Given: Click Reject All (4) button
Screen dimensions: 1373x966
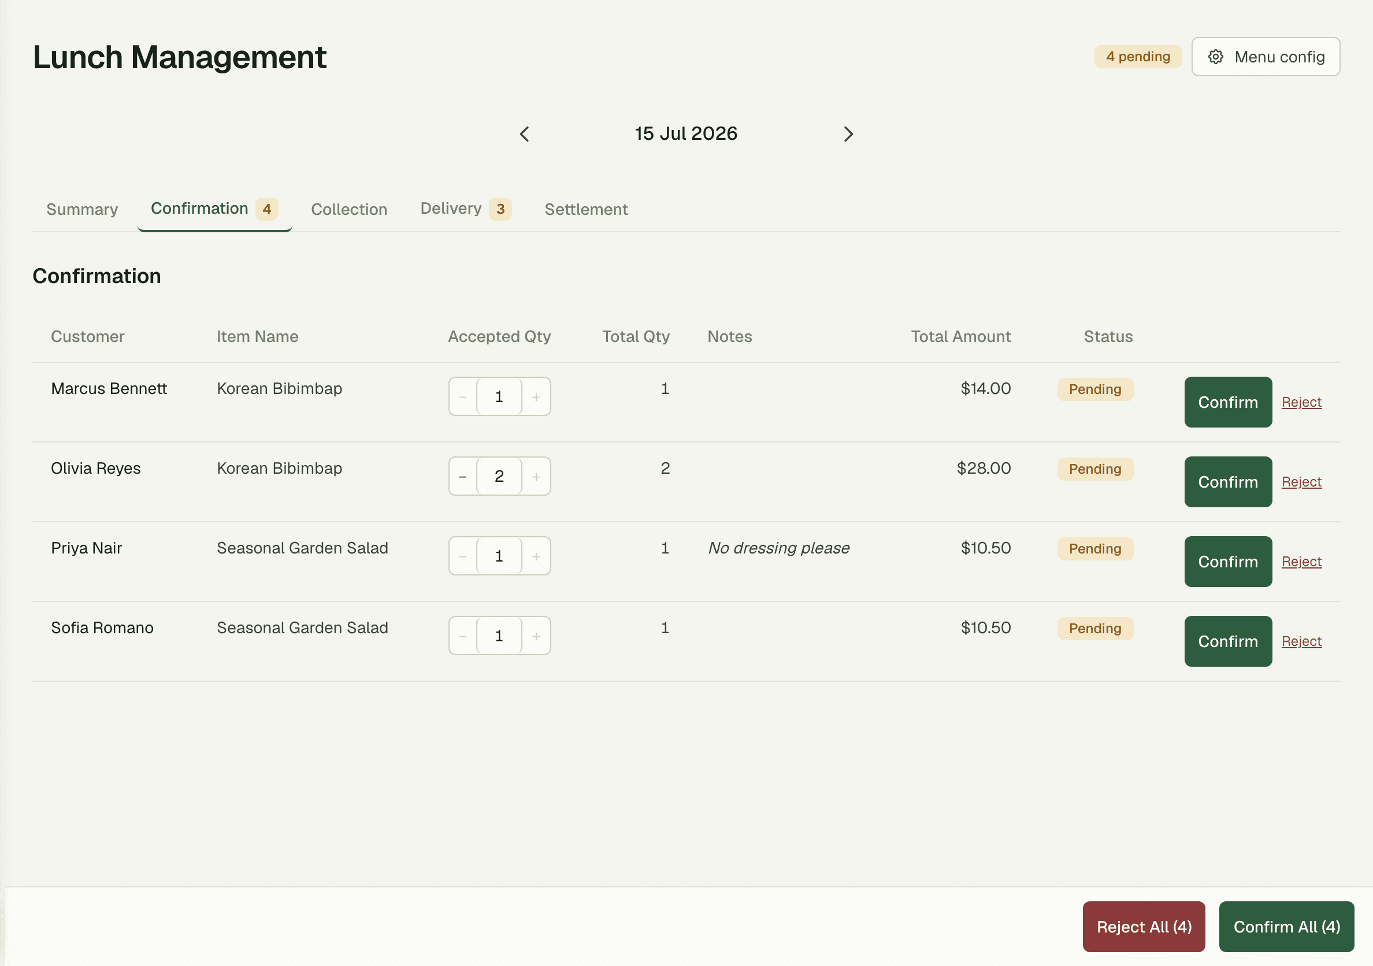Looking at the screenshot, I should coord(1144,927).
